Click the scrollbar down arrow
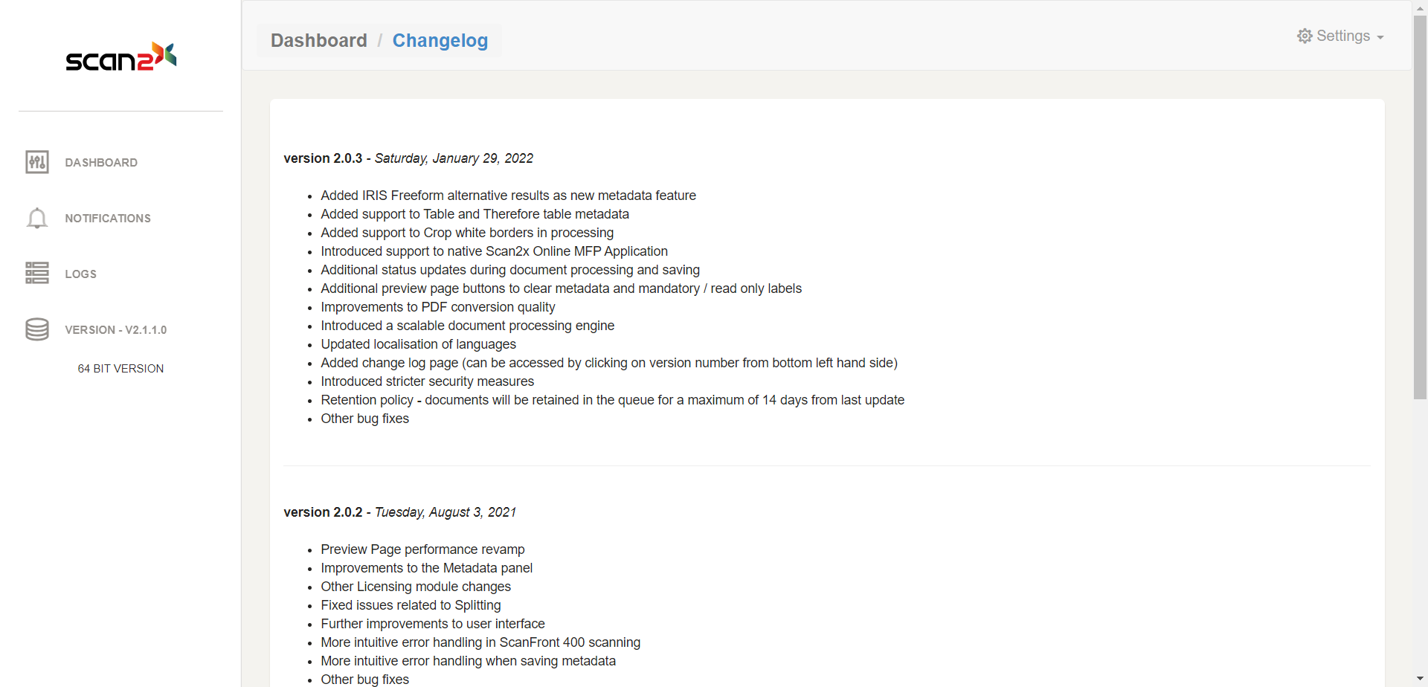 pyautogui.click(x=1420, y=680)
